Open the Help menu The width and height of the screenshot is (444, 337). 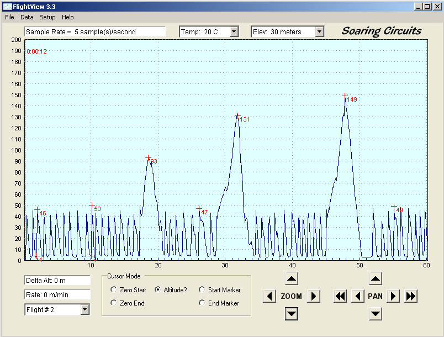pyautogui.click(x=68, y=17)
